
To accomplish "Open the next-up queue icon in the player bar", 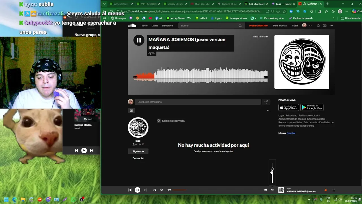I will pos(333,190).
